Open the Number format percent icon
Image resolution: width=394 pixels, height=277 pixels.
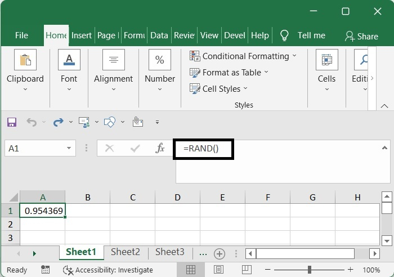159,60
